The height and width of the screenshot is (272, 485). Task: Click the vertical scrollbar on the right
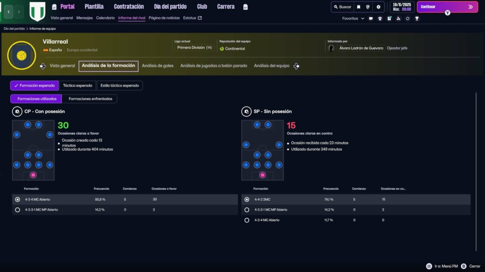[x=476, y=170]
